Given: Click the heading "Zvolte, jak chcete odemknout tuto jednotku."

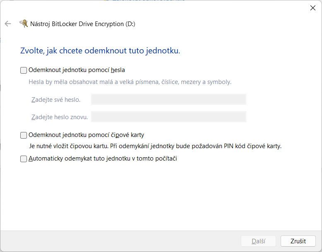Looking at the screenshot, I should 100,50.
